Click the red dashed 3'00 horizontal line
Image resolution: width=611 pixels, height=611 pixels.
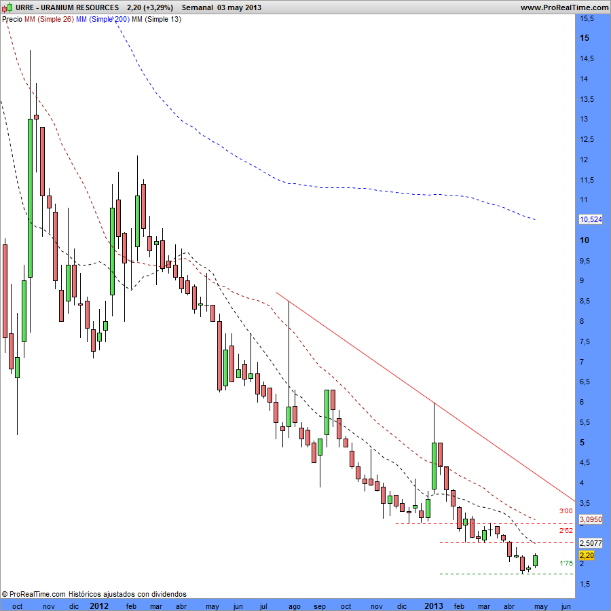tap(484, 523)
